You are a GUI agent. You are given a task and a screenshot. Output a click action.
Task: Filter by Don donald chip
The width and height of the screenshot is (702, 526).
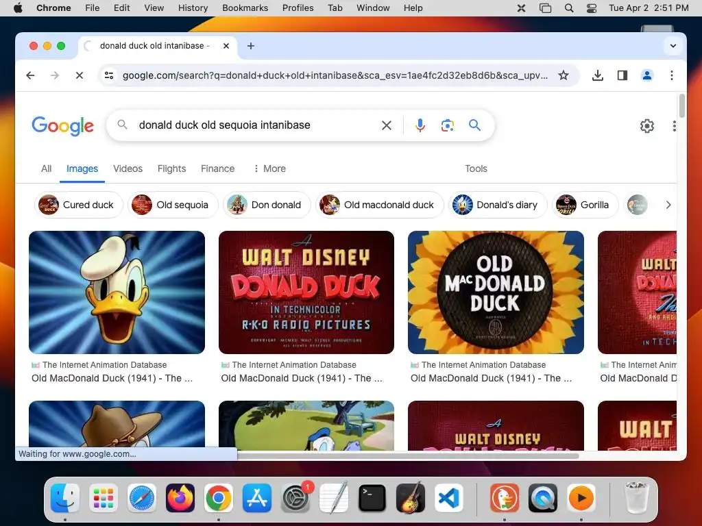267,205
